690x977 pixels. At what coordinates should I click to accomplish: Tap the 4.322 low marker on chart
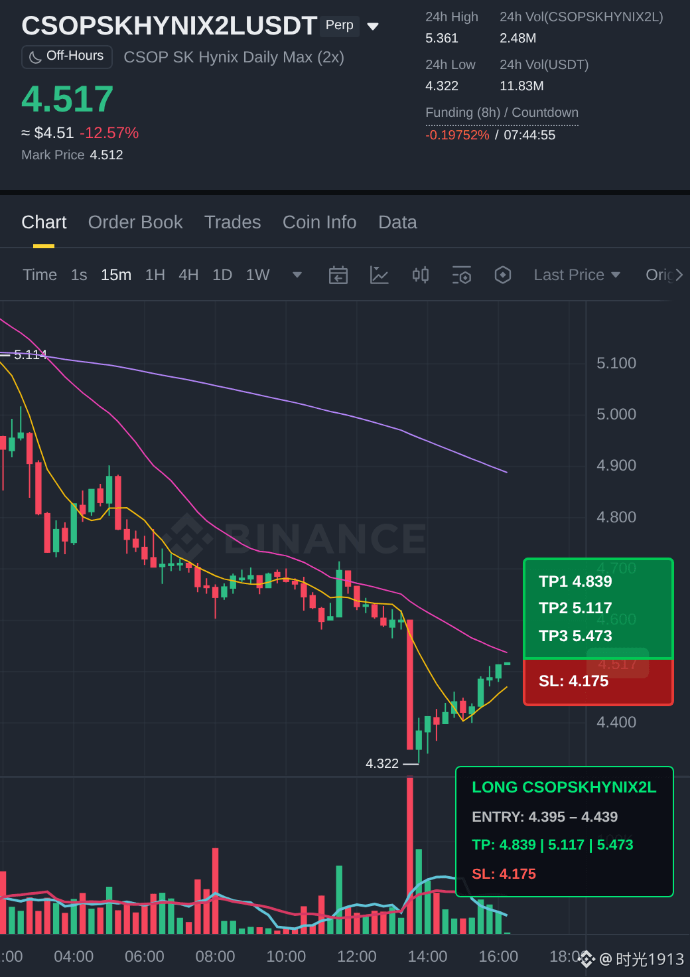[382, 763]
